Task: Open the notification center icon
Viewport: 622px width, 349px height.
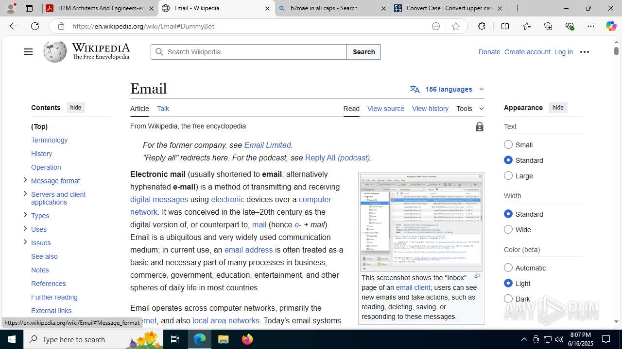Action: pyautogui.click(x=606, y=339)
